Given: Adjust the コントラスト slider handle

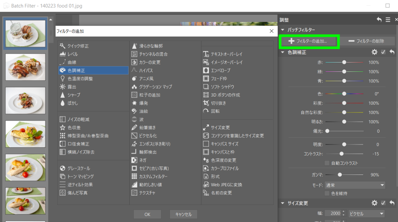Looking at the screenshot, I should (342, 154).
